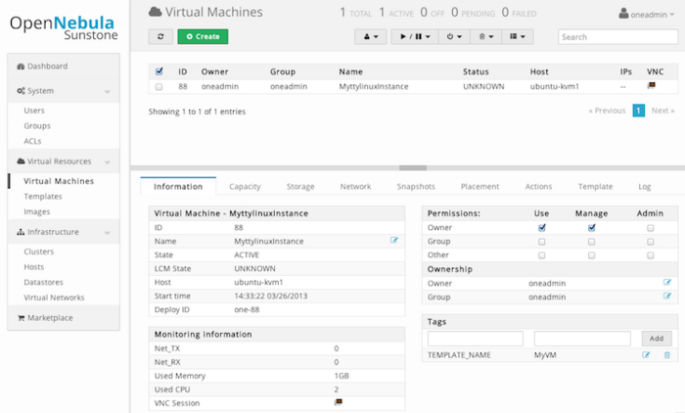
Task: Expand the oneadmin user menu
Action: coord(647,14)
